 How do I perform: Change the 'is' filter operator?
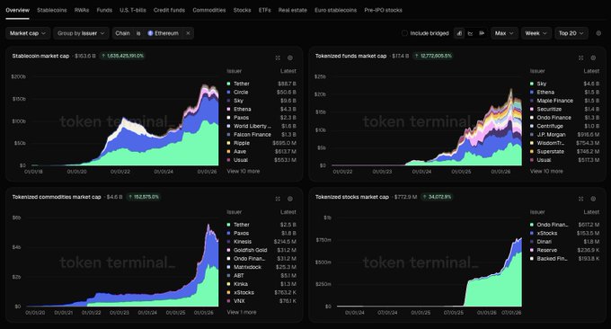(138, 33)
